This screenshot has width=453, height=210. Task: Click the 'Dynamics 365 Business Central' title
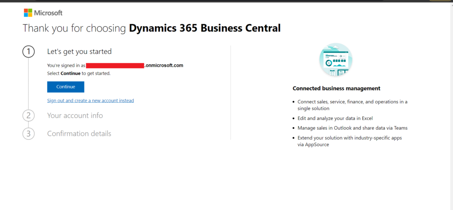tap(205, 28)
